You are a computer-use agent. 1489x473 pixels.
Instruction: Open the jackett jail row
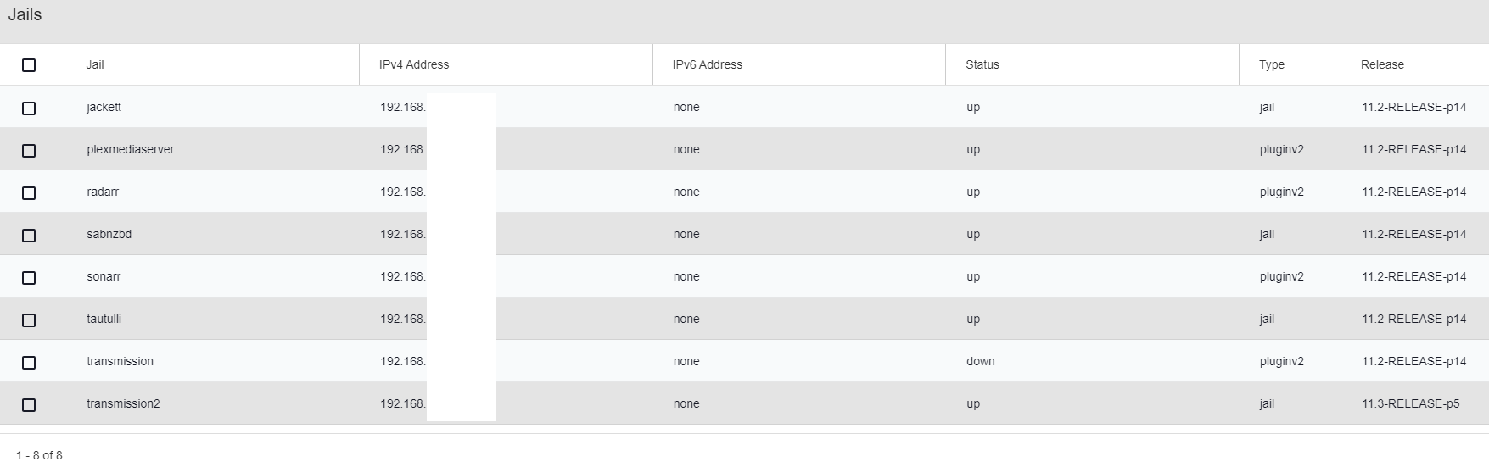coord(104,107)
